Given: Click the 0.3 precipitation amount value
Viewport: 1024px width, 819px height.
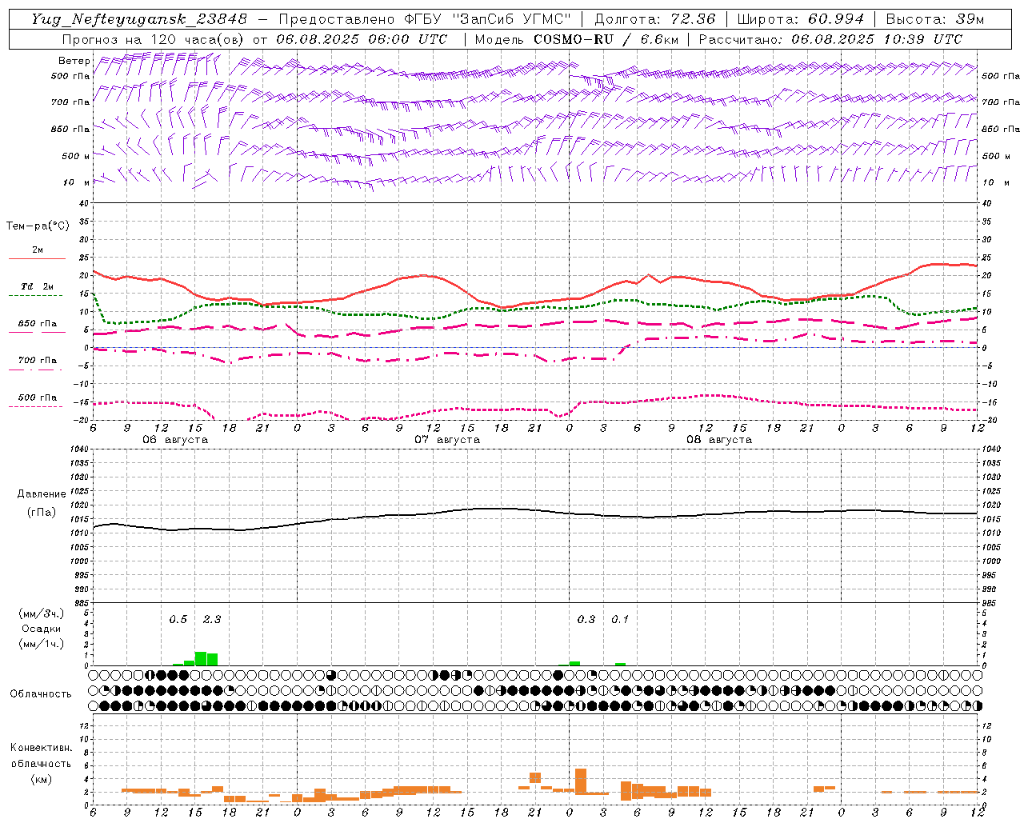Looking at the screenshot, I should (586, 619).
